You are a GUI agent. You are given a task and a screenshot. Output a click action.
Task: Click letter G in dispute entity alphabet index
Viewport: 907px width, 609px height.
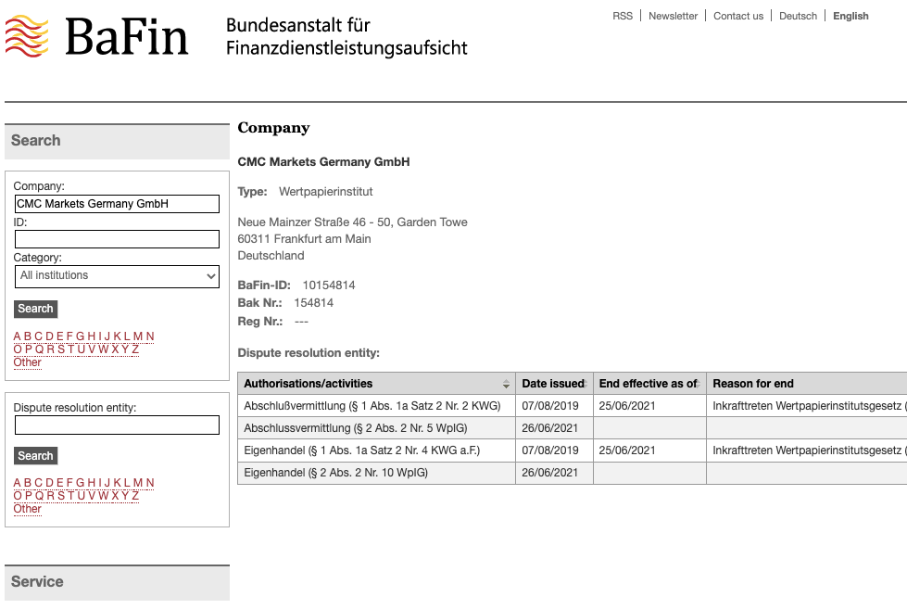point(80,483)
